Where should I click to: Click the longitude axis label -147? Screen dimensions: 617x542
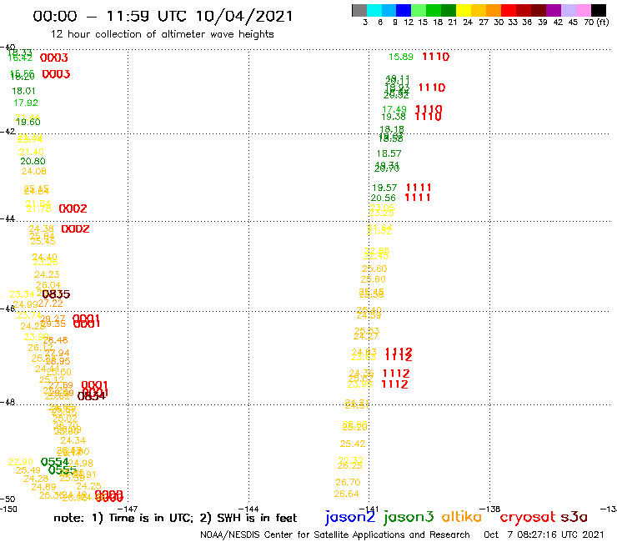(x=128, y=509)
